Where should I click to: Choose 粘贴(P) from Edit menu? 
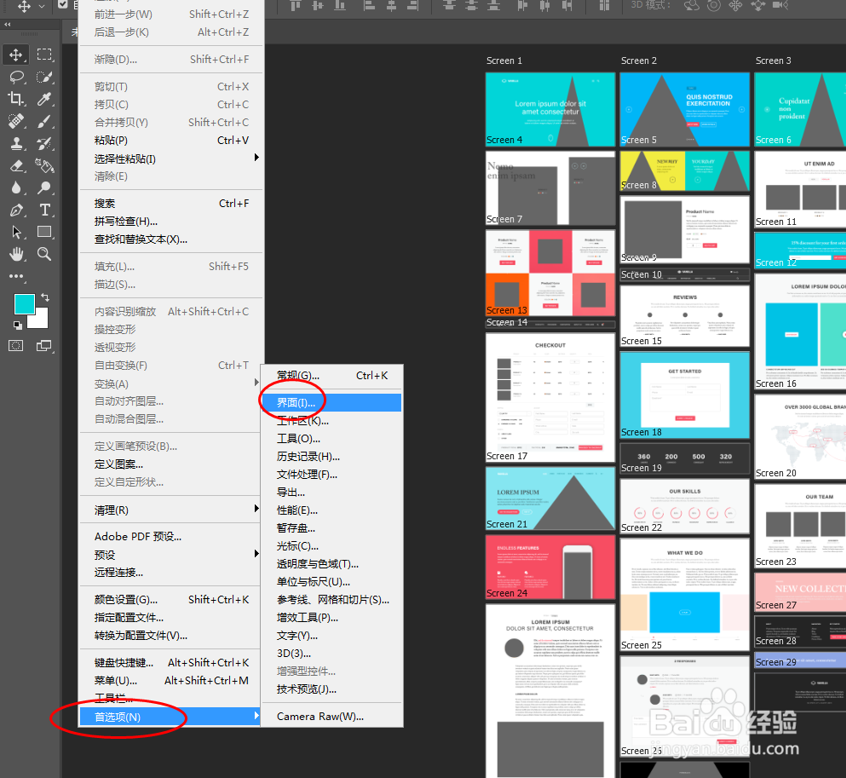(171, 141)
